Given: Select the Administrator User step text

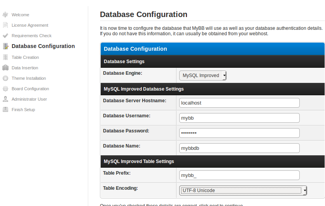Looking at the screenshot, I should click(29, 99).
